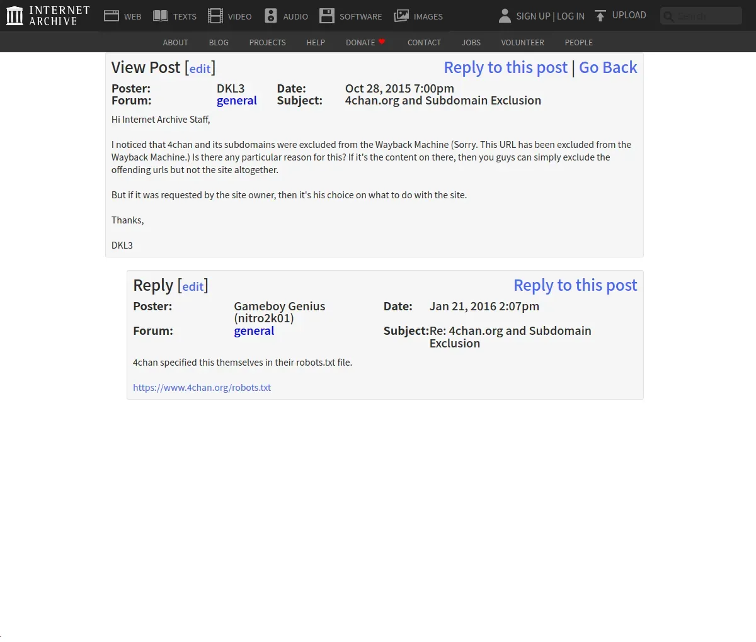Open general forum link in the reply

[x=254, y=331]
